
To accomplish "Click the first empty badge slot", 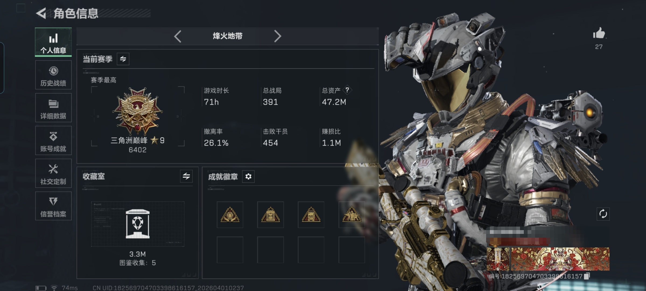I will click(230, 250).
